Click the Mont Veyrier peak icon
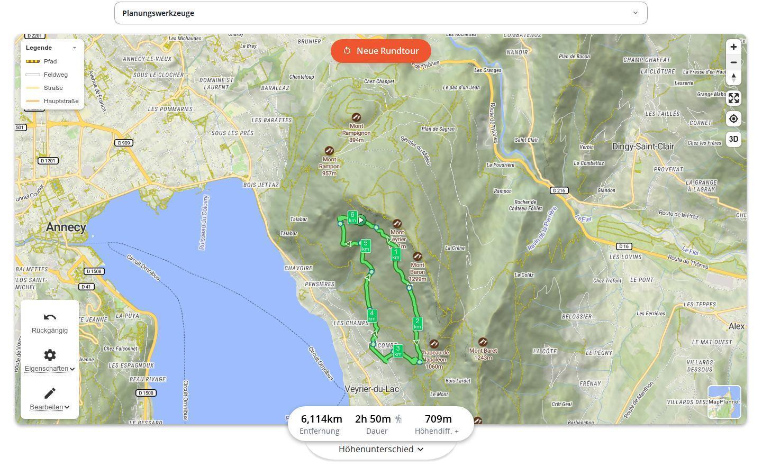Screen dimensions: 762x476 [x=397, y=224]
